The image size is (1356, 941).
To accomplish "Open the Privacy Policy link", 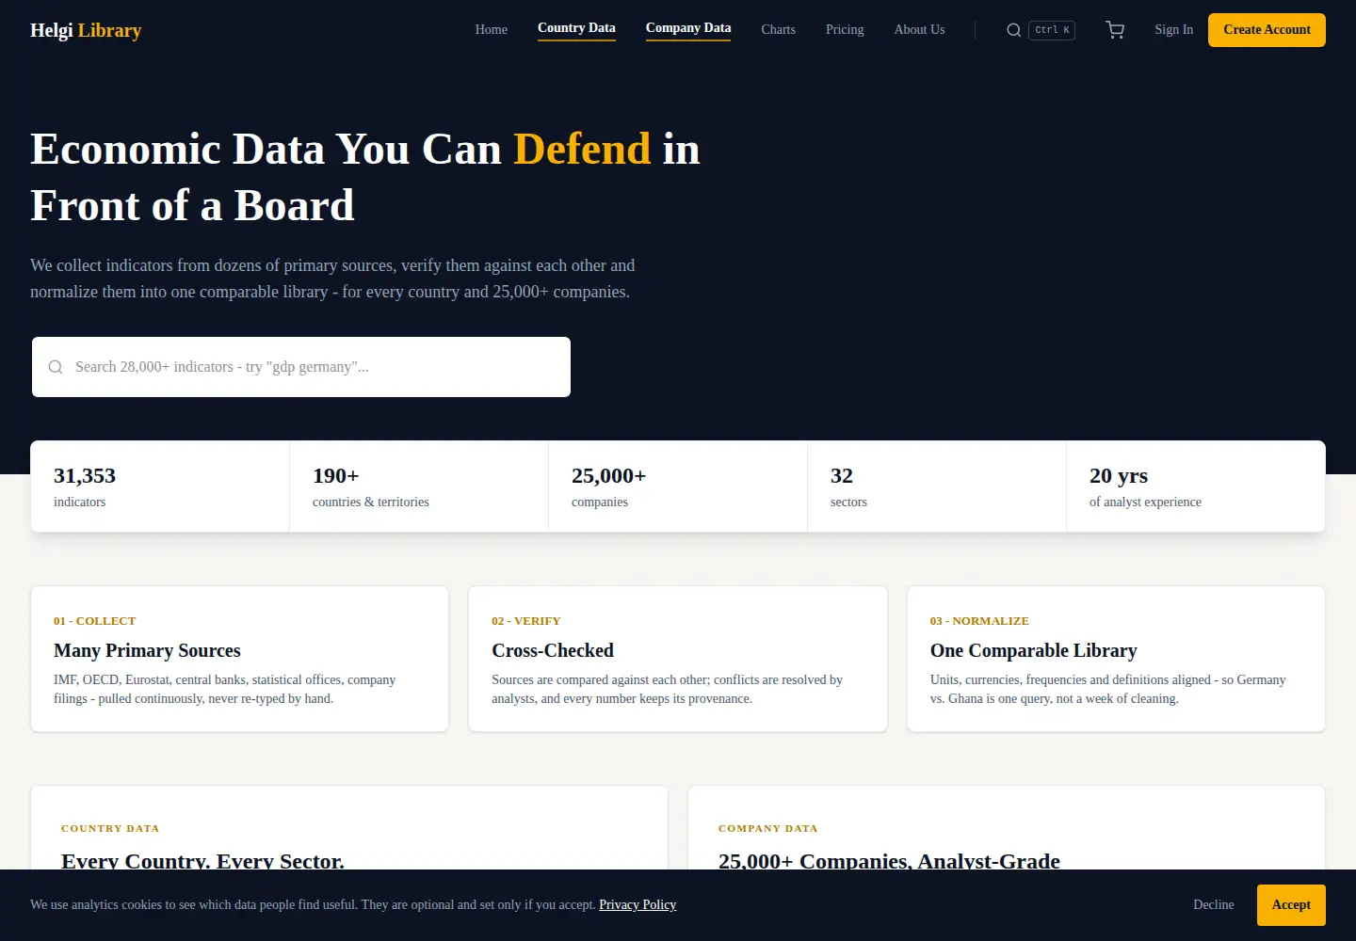I will tap(638, 905).
